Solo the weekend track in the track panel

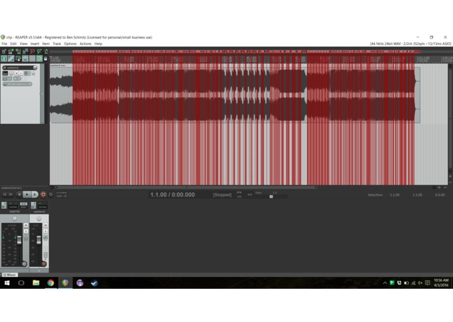point(21,73)
